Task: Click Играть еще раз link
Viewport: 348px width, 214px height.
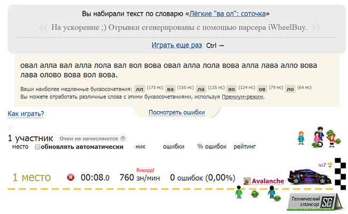Action: point(177,45)
